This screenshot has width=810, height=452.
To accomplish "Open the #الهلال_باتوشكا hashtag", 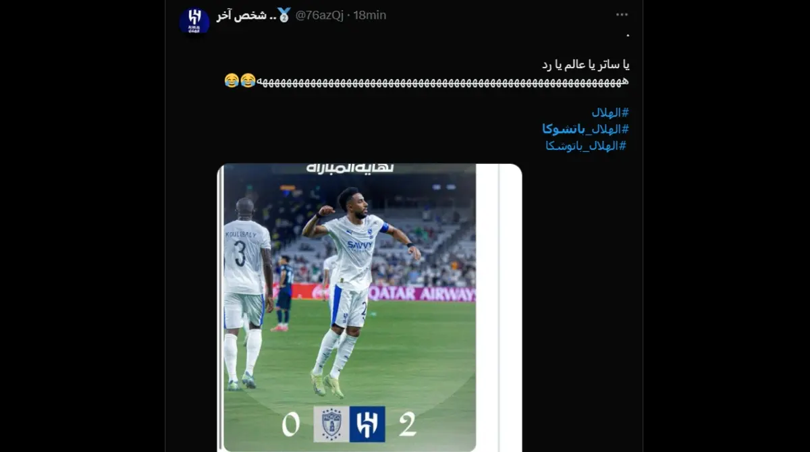I will click(x=586, y=145).
